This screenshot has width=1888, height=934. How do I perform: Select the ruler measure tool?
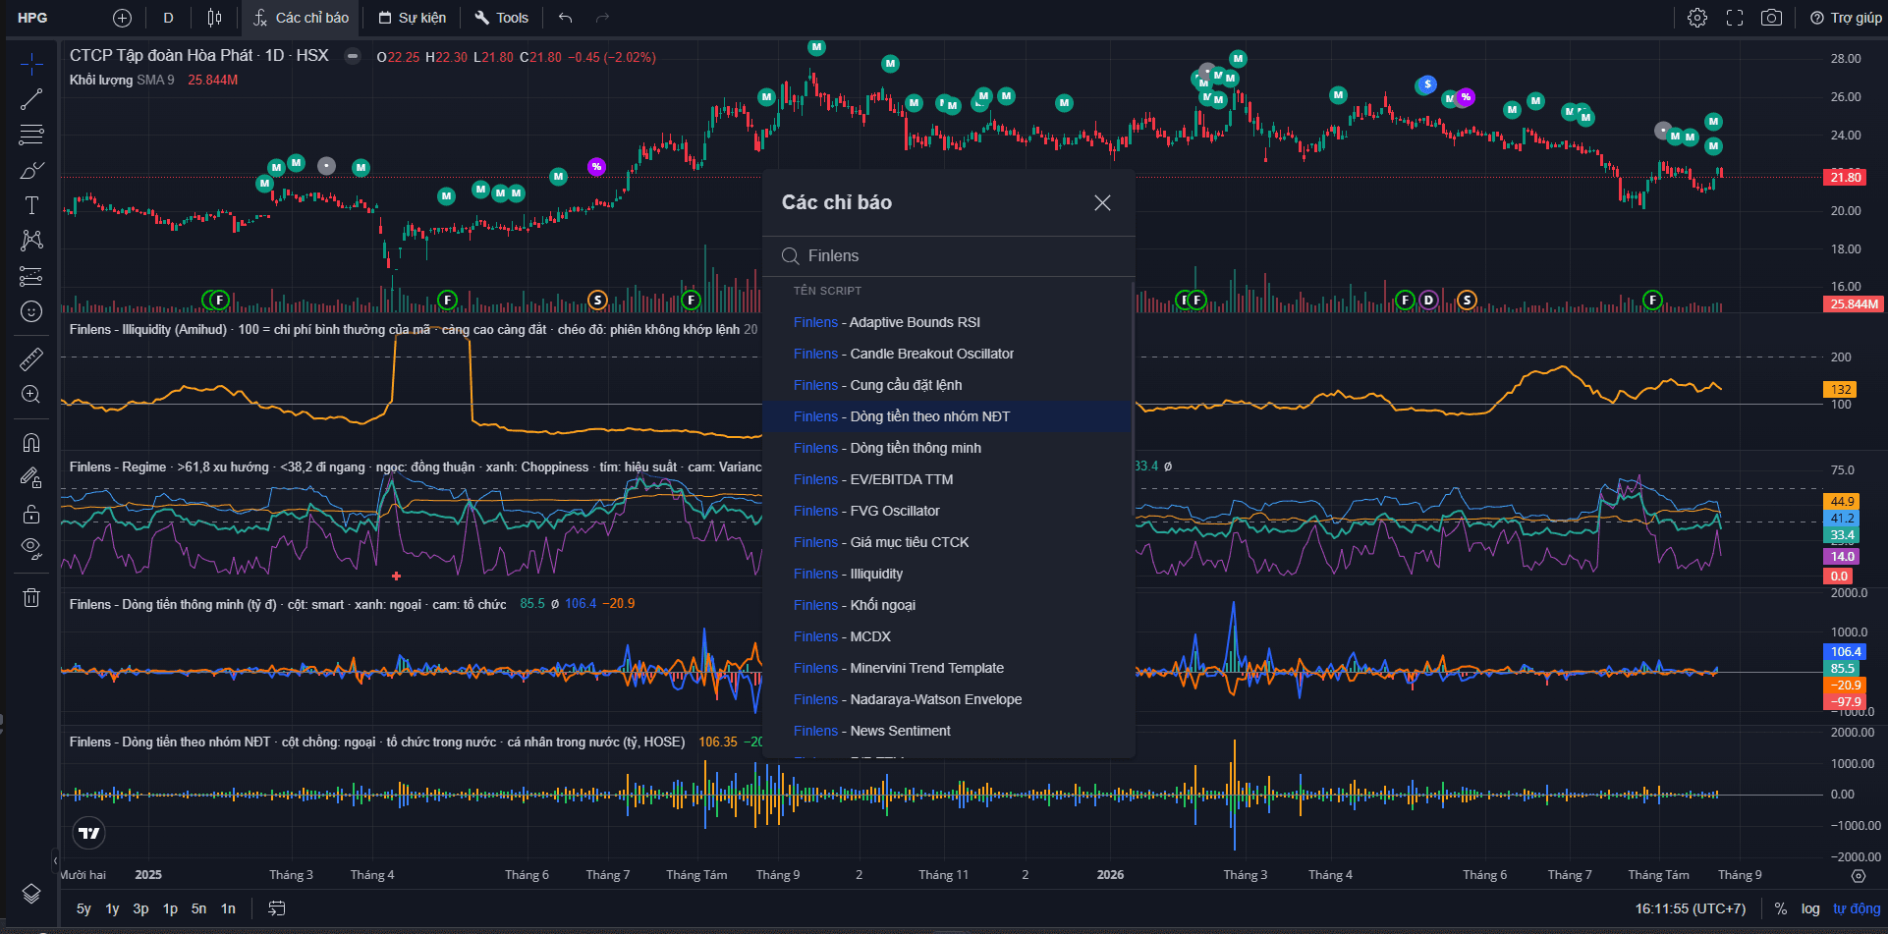coord(31,359)
